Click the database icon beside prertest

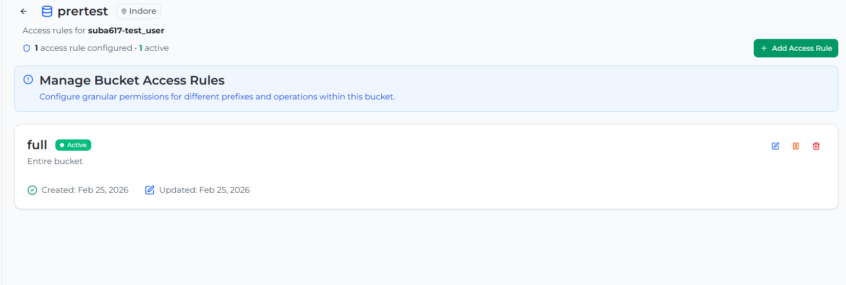[x=47, y=11]
